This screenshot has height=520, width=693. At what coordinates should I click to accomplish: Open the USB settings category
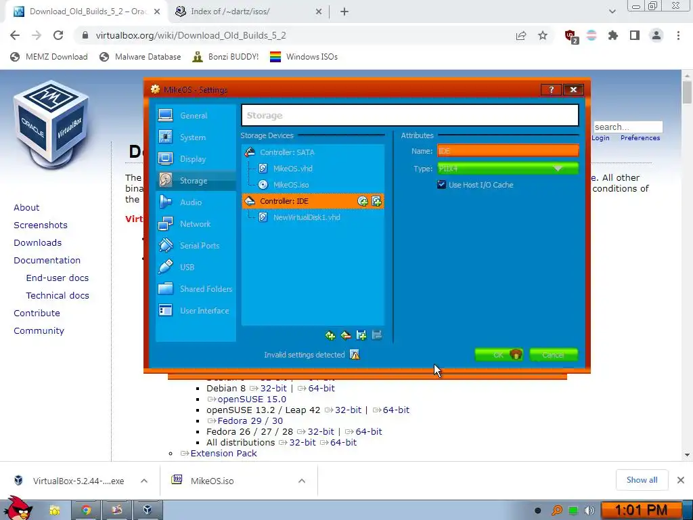tap(196, 267)
